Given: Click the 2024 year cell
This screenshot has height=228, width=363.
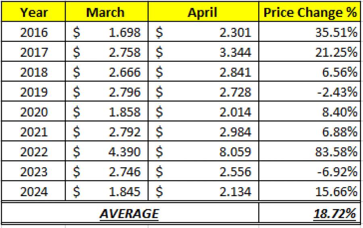Looking at the screenshot, I should coord(34,192).
